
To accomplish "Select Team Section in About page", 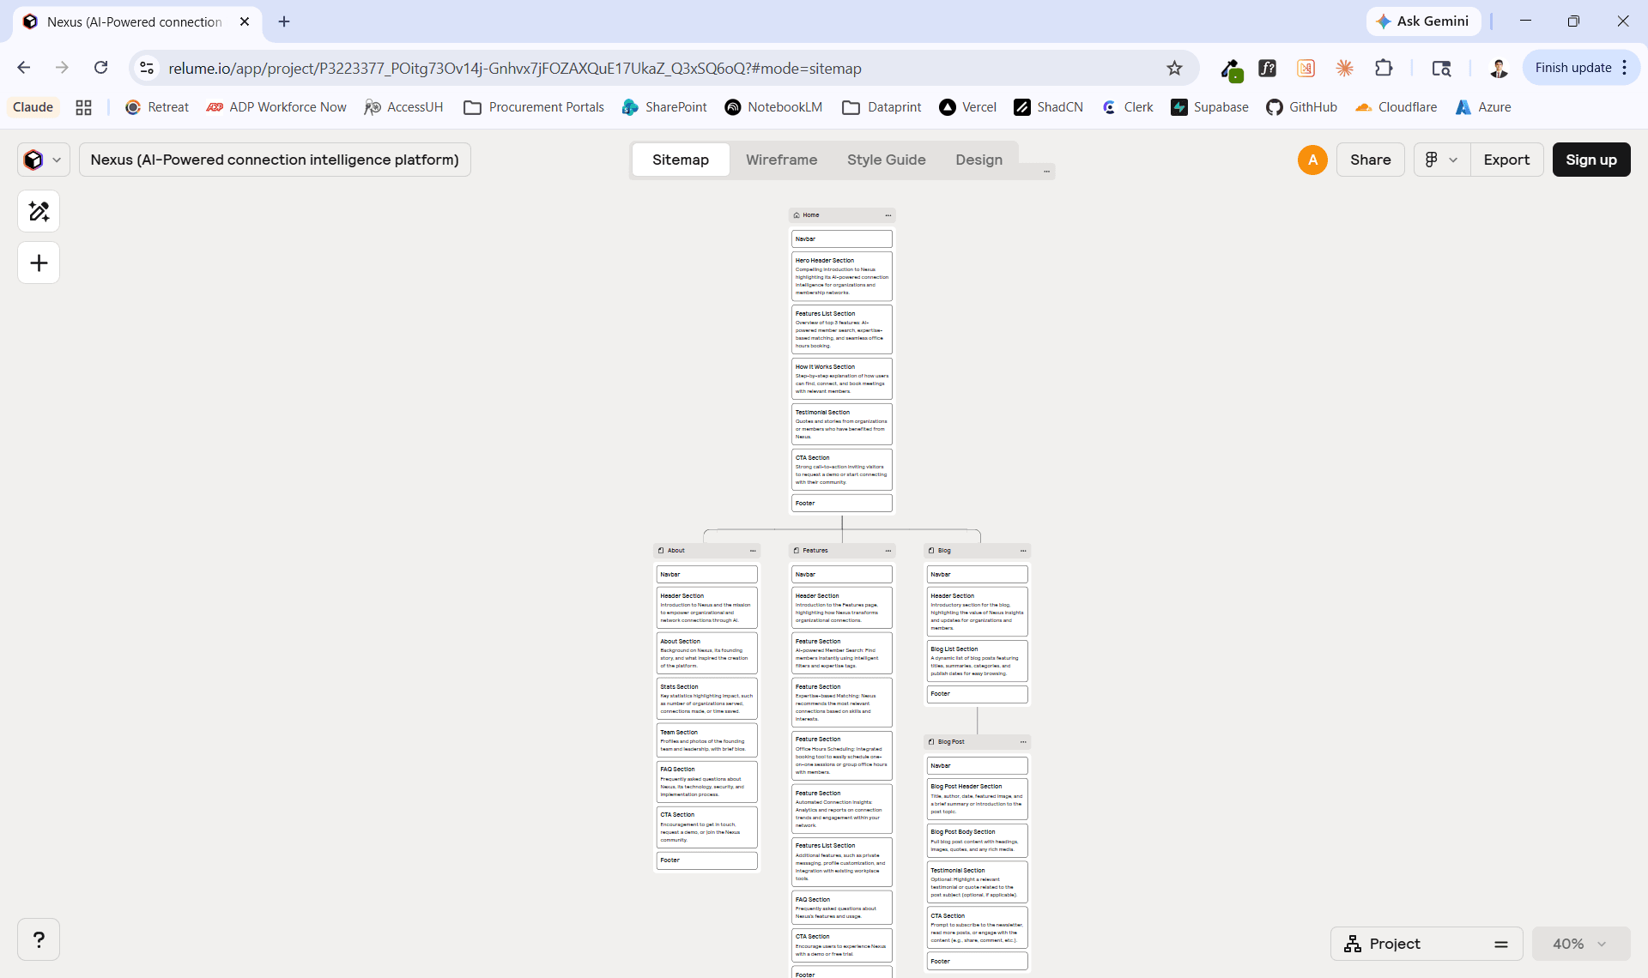I will [706, 740].
